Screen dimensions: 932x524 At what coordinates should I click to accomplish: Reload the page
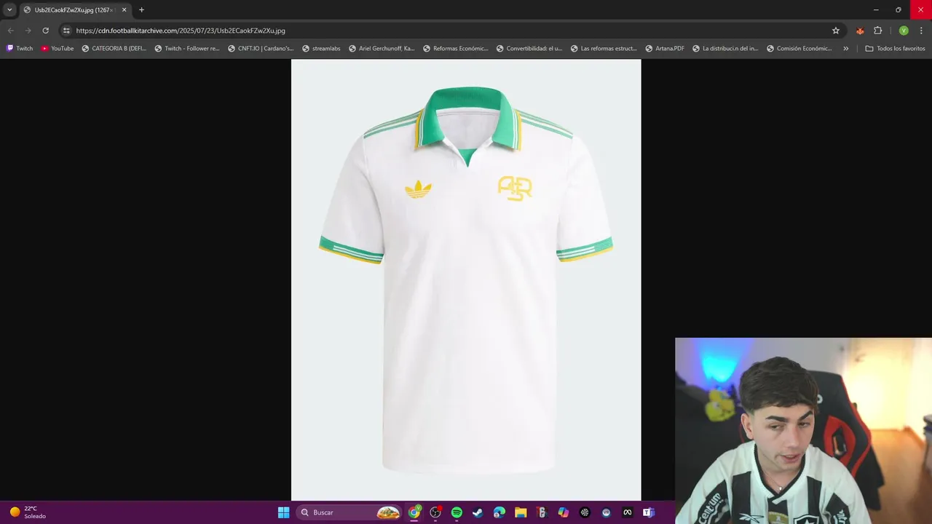point(45,31)
